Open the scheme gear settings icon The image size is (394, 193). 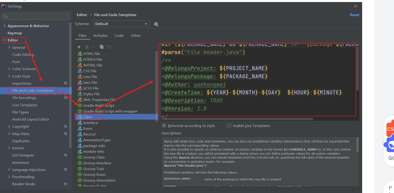pyautogui.click(x=156, y=24)
